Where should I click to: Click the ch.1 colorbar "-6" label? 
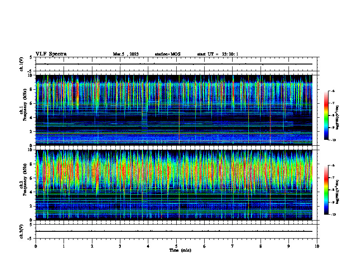click(x=333, y=91)
